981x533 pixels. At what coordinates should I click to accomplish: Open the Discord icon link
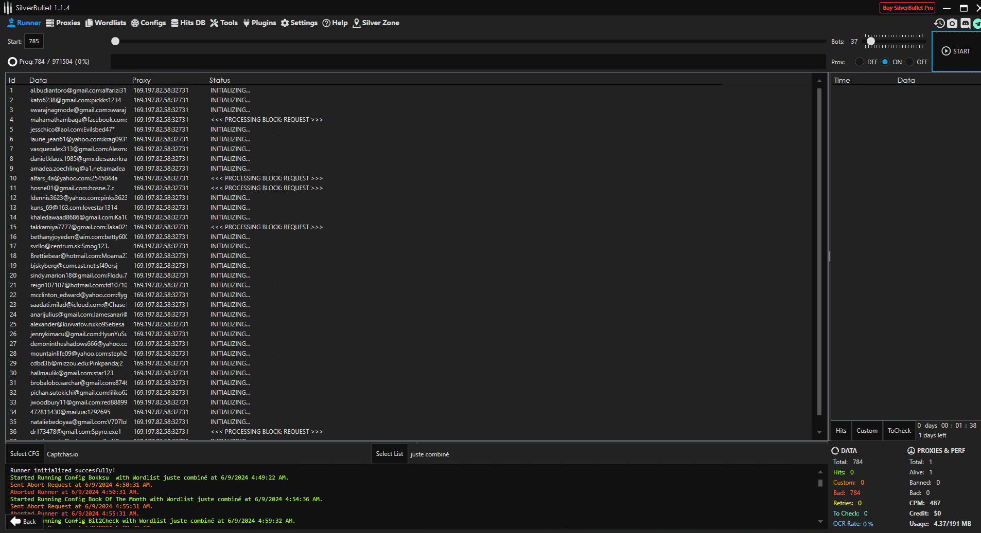pos(966,23)
